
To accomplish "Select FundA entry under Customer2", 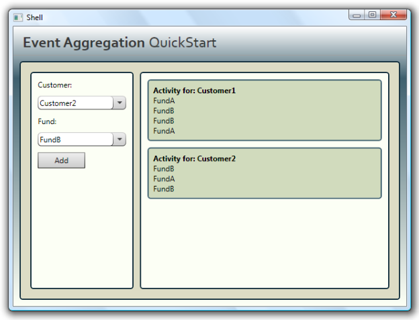I will pos(164,179).
